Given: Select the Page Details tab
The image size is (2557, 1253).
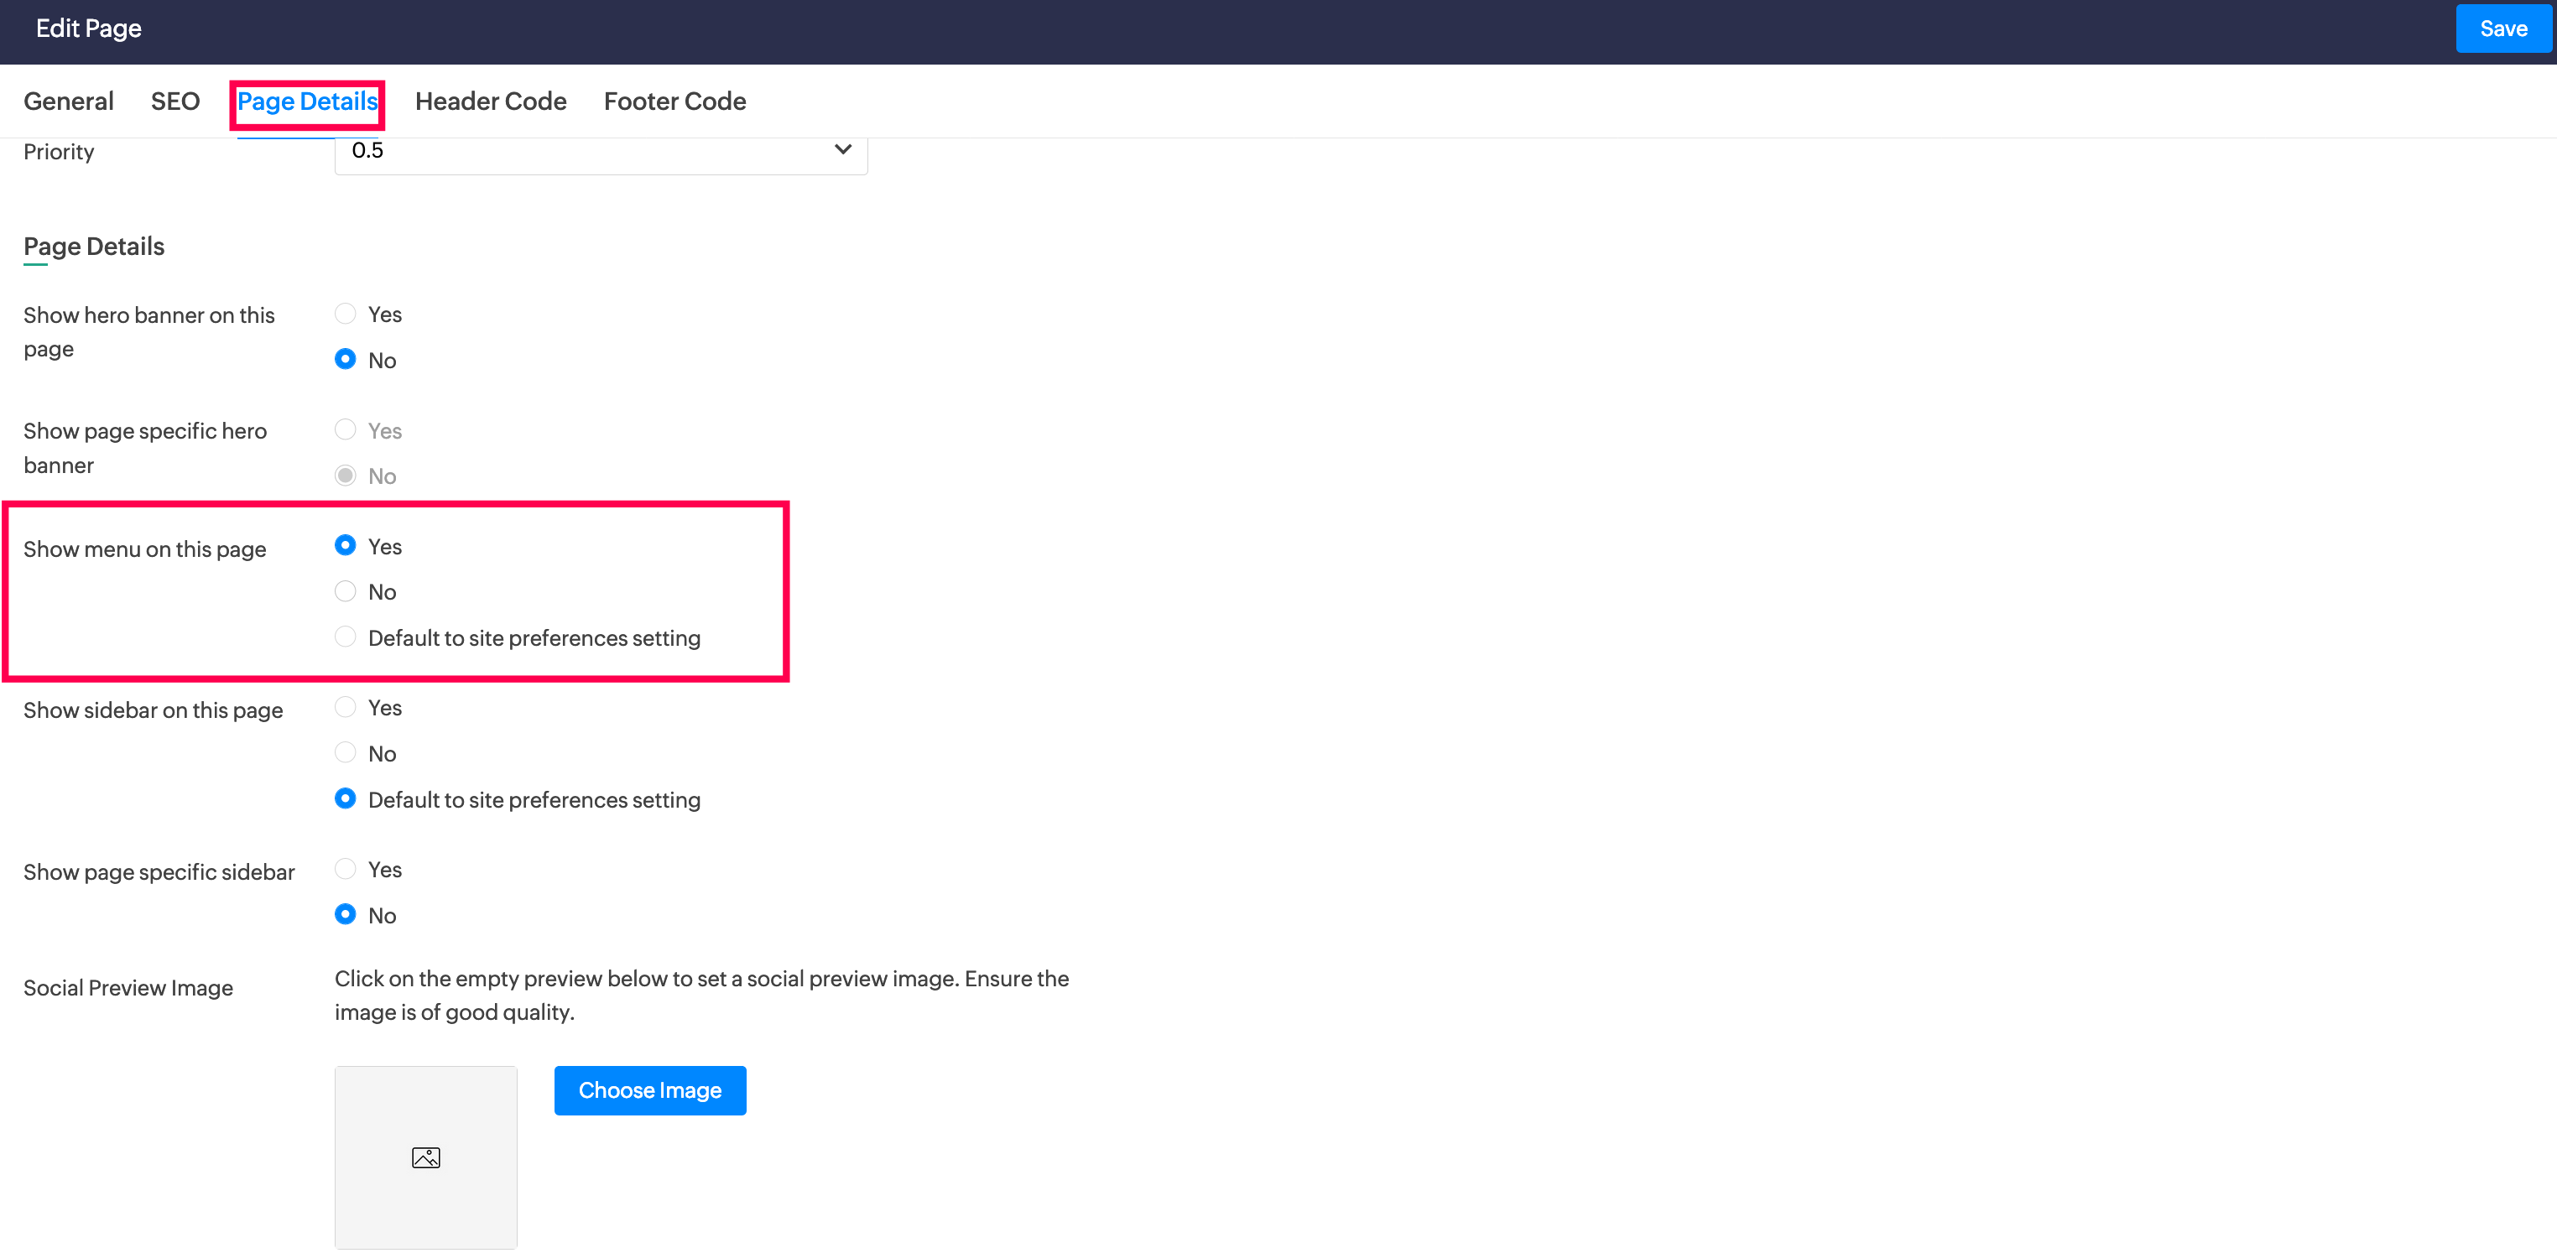Looking at the screenshot, I should (x=307, y=101).
